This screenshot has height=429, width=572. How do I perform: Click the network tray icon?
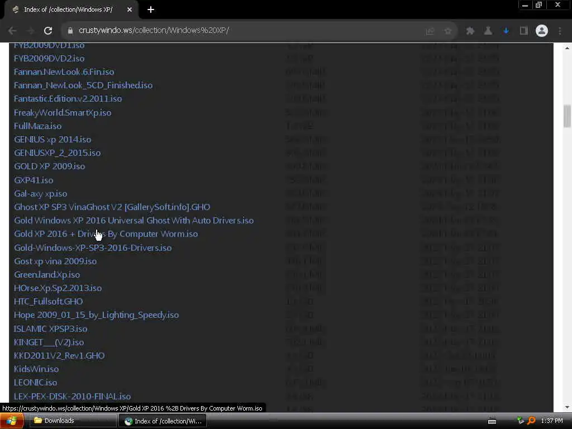pyautogui.click(x=521, y=421)
